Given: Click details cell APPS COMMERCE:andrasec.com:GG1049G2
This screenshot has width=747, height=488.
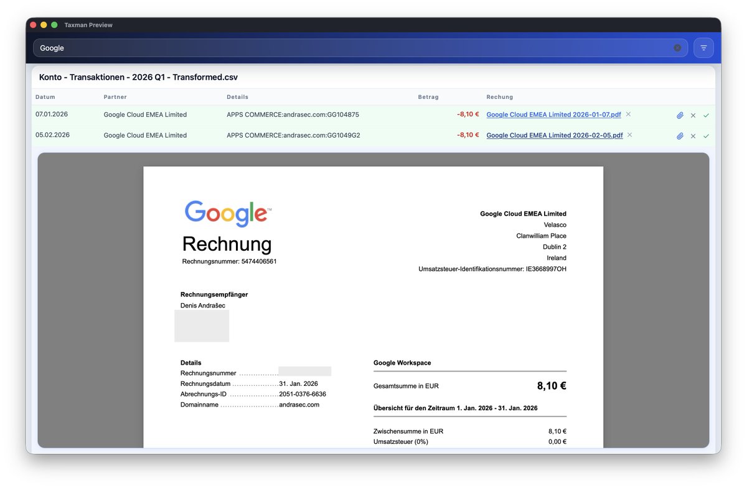Looking at the screenshot, I should (293, 135).
